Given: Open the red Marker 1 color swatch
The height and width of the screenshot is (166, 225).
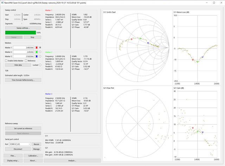Looking at the screenshot, I should pos(37,47).
